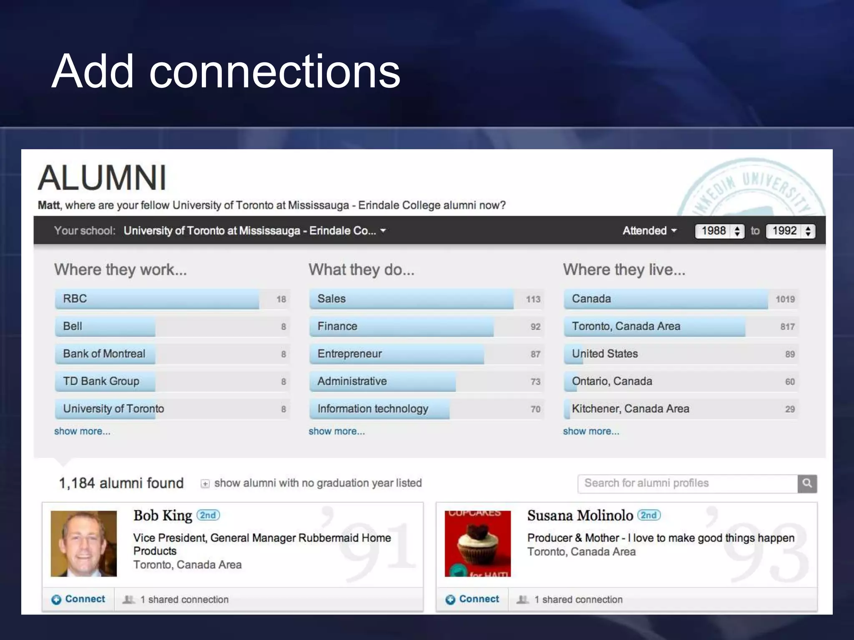854x640 pixels.
Task: Select the Ontario, Canada location bar
Action: (681, 382)
